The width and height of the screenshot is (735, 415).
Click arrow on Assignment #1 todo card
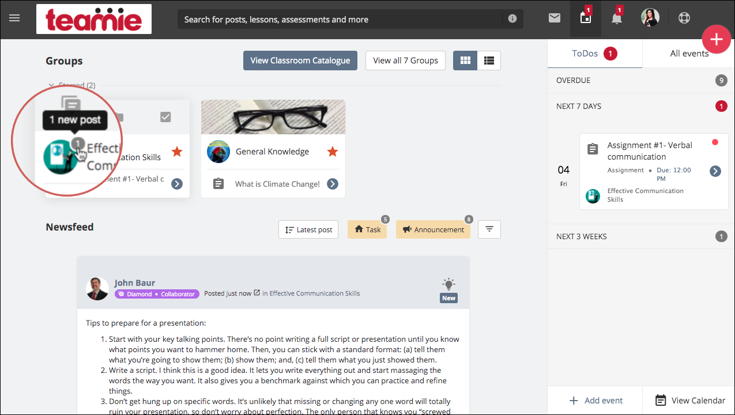(715, 171)
